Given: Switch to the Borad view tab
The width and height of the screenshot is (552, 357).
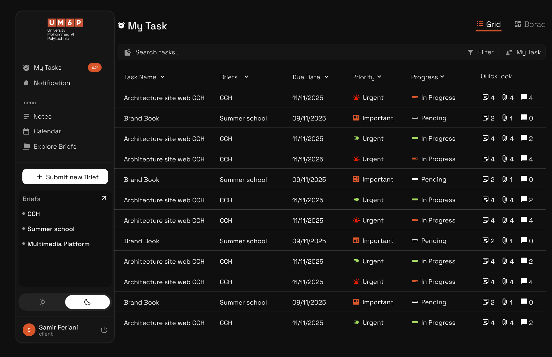Looking at the screenshot, I should [x=530, y=24].
